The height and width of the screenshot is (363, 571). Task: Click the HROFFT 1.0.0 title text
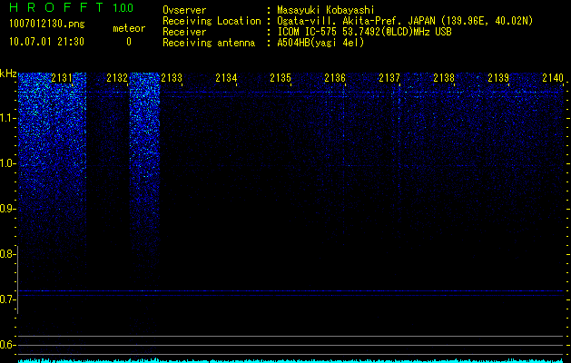click(x=72, y=7)
